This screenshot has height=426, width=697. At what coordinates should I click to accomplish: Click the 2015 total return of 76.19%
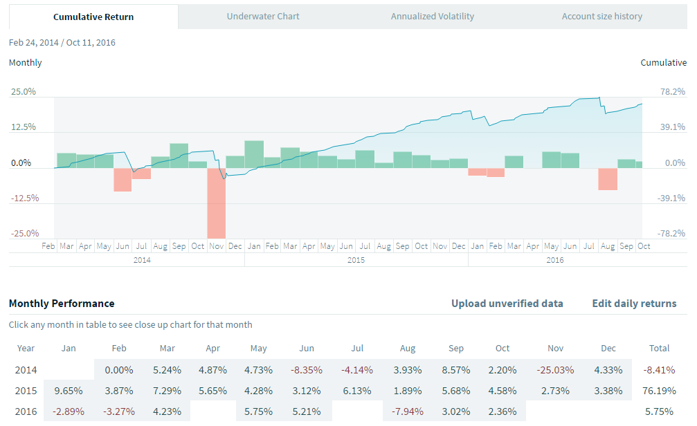pos(659,390)
